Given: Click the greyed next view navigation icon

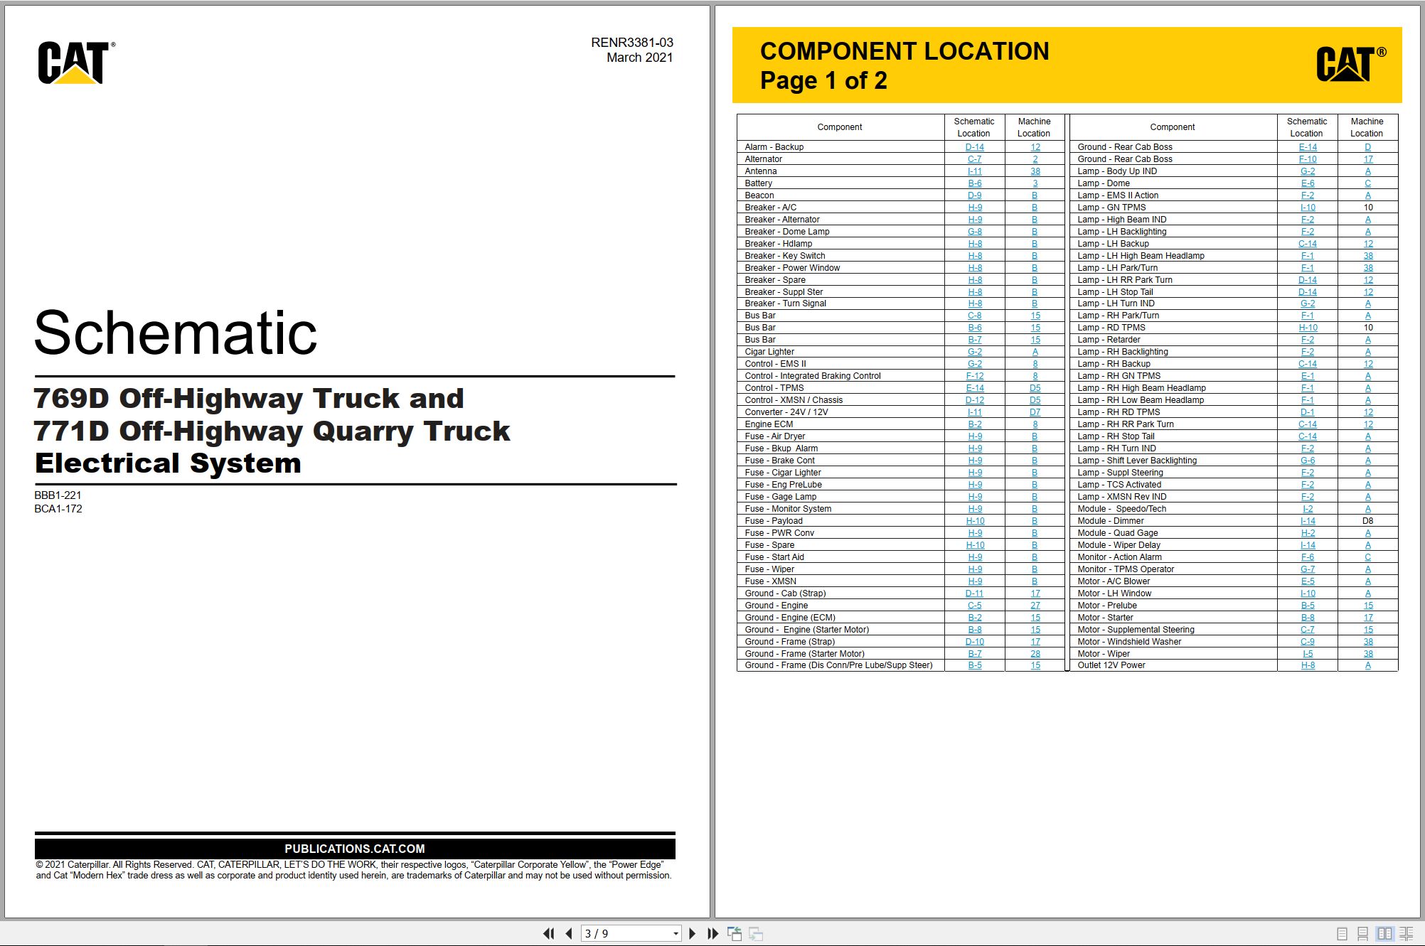Looking at the screenshot, I should (756, 933).
